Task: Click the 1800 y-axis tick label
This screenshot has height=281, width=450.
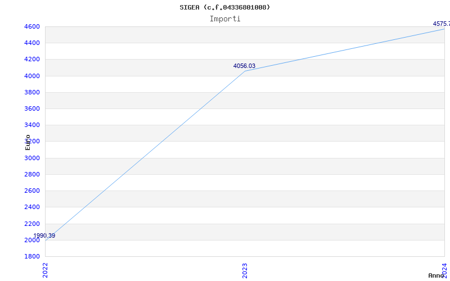Action: (x=32, y=256)
